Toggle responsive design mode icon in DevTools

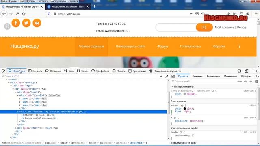point(247,71)
